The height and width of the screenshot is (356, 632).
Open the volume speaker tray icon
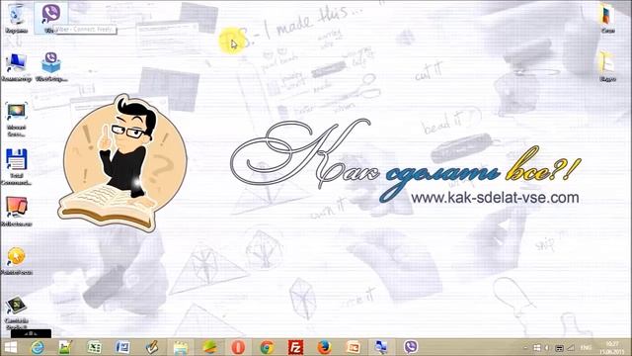point(547,347)
